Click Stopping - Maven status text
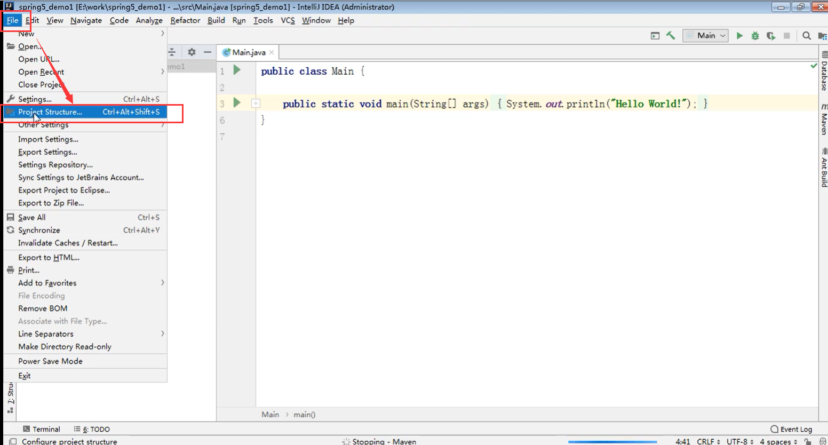Viewport: 828px width, 445px height. coord(384,441)
